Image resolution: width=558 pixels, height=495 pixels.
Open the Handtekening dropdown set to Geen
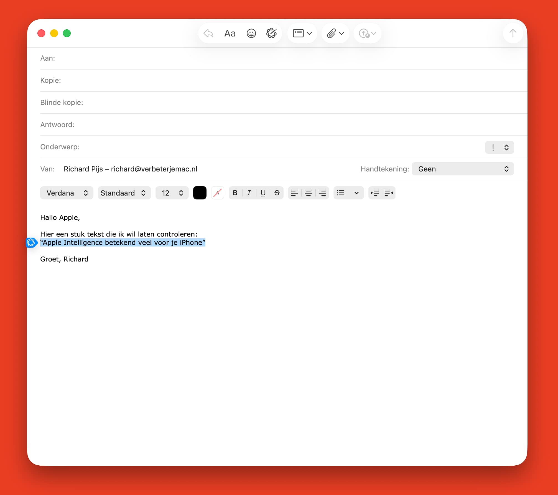[462, 169]
